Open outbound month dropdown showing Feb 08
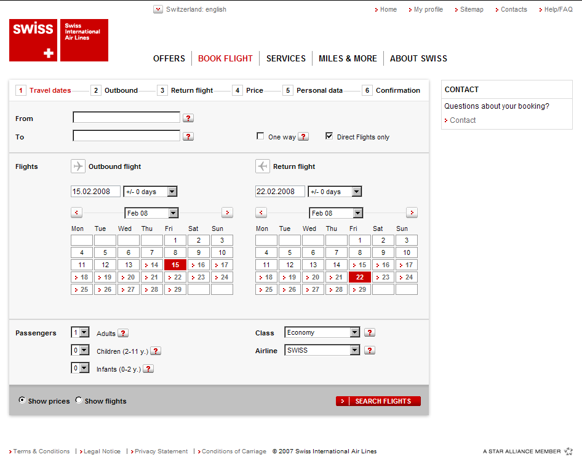Screen dimensions: 582x465 click(151, 213)
